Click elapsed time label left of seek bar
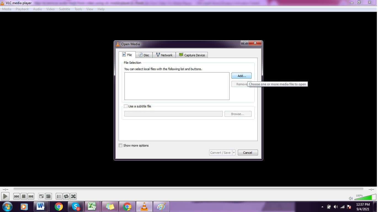Image resolution: width=378 pixels, height=212 pixels. 5,189
